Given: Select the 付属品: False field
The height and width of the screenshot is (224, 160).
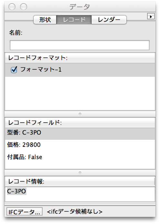Looking at the screenshot, I should 80,157.
